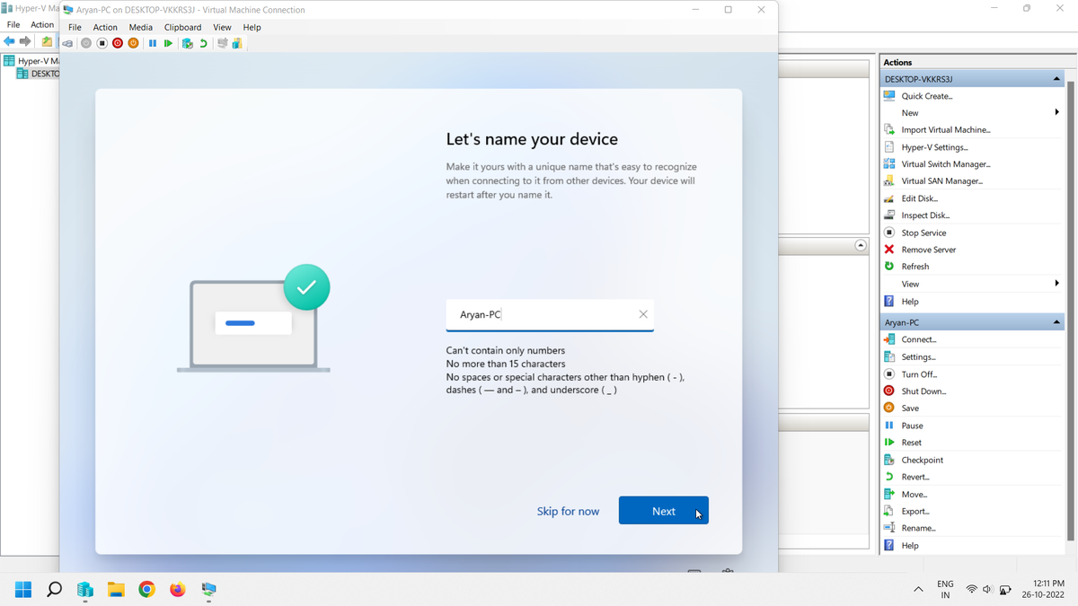
Task: Open the Help menu in VM Connection window
Action: (x=252, y=27)
